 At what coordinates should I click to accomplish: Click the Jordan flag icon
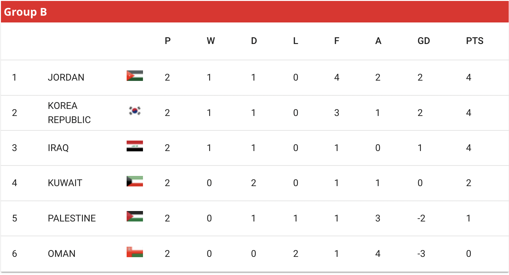pyautogui.click(x=135, y=76)
